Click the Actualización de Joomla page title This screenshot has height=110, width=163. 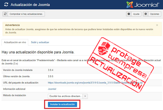click(x=30, y=5)
